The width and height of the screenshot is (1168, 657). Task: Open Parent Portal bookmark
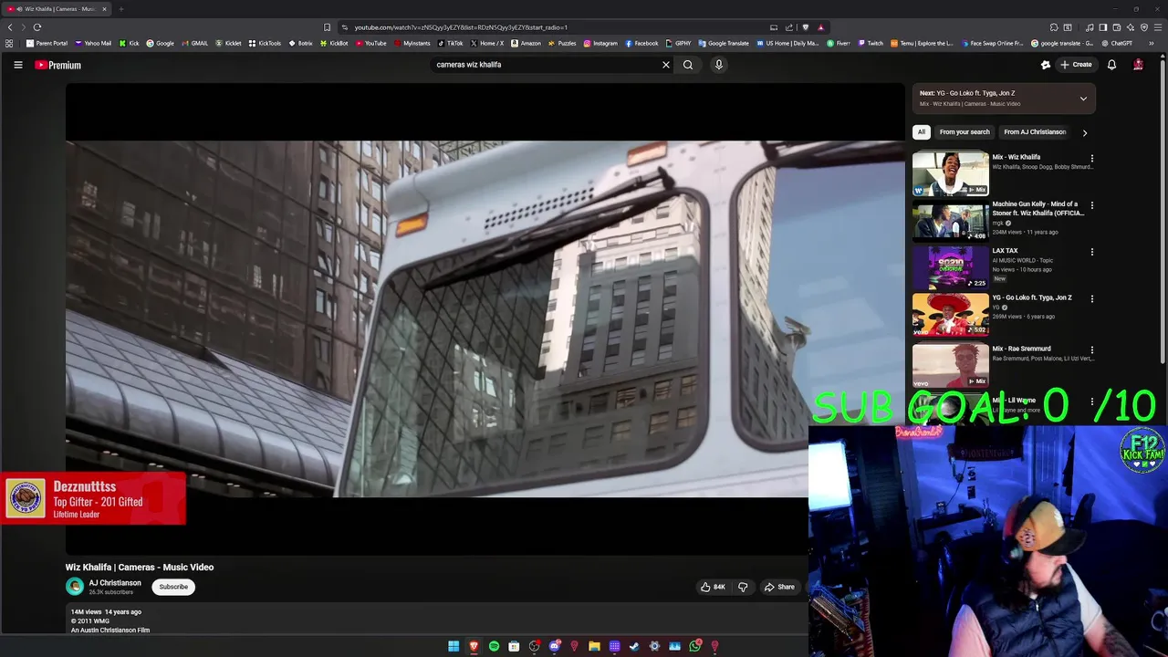[x=47, y=43]
